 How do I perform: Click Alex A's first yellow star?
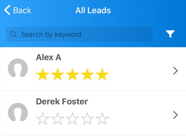43,74
